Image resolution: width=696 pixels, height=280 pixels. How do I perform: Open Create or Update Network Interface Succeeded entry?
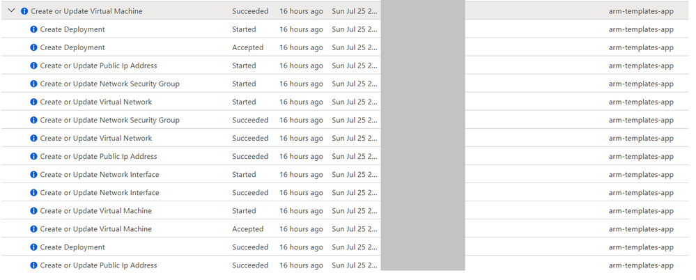(x=100, y=192)
